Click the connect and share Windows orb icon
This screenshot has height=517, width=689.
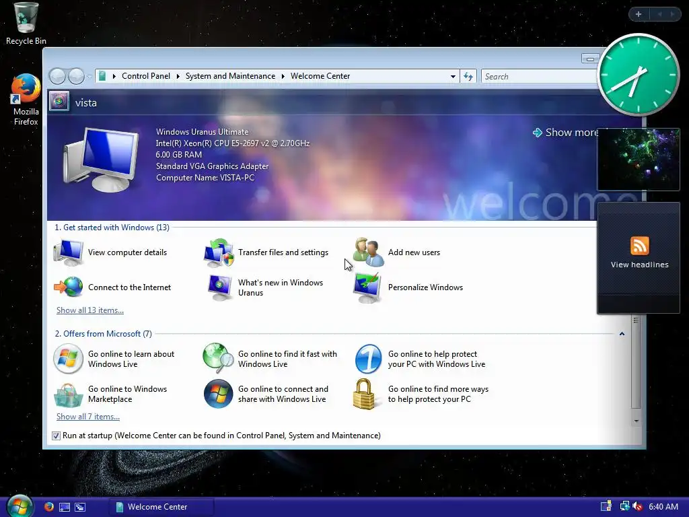click(x=219, y=394)
